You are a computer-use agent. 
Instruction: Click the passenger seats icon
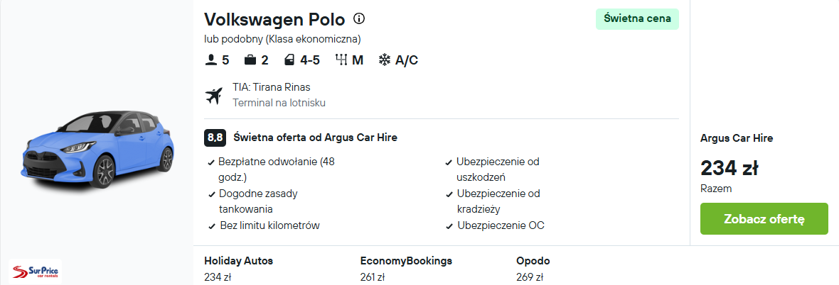[210, 60]
